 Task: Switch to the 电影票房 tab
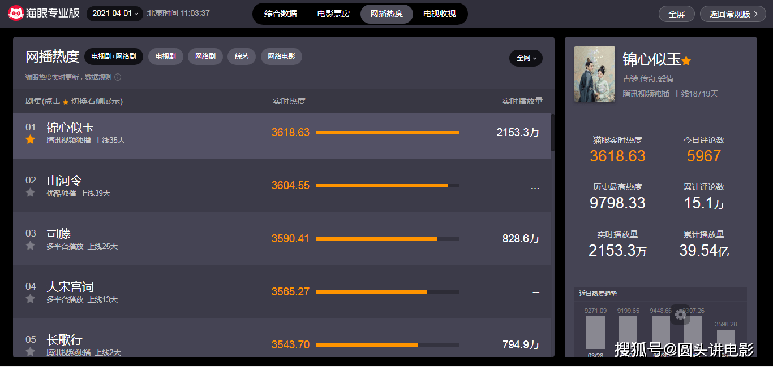(x=333, y=14)
